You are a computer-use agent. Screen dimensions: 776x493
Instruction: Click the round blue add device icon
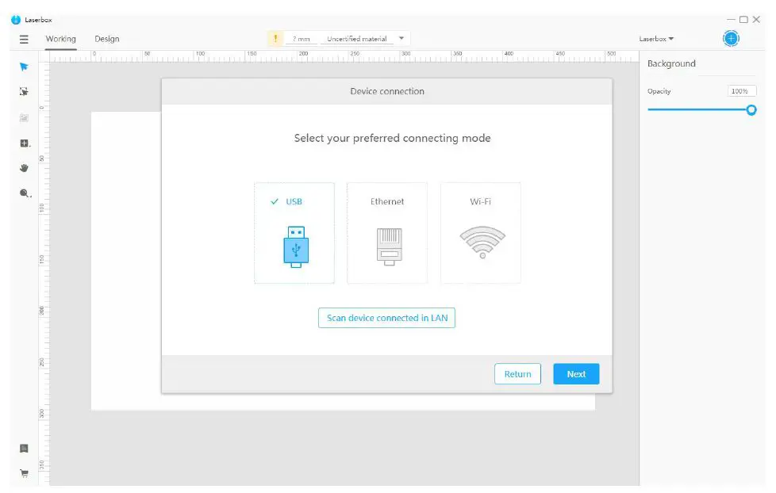point(731,38)
